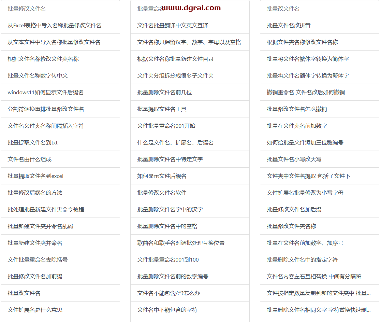Open 批量修改文件夹名称 link
381x322 pixels.
click(292, 226)
